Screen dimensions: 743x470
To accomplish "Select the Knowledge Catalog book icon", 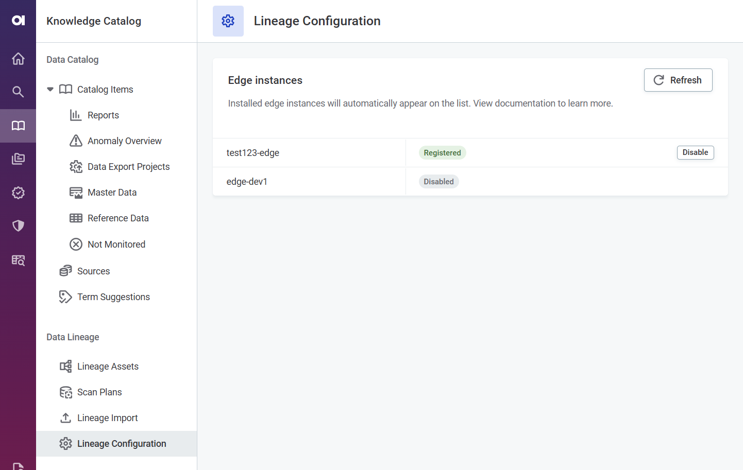I will (18, 126).
